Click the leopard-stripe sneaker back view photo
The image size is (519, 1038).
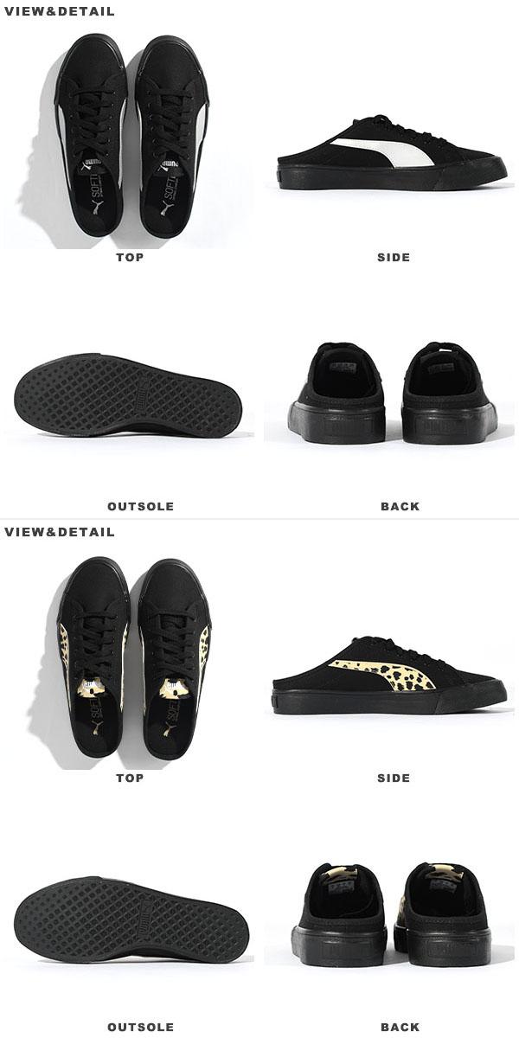[x=391, y=915]
